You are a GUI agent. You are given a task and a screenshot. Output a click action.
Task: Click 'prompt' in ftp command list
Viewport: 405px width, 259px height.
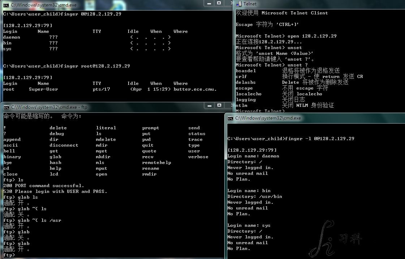[151, 128]
